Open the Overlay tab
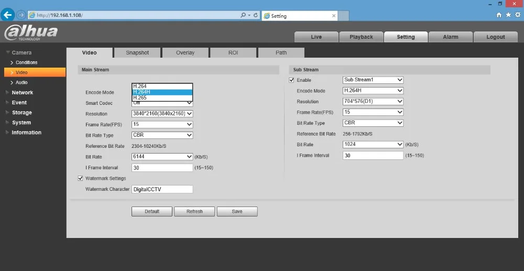 pos(185,52)
